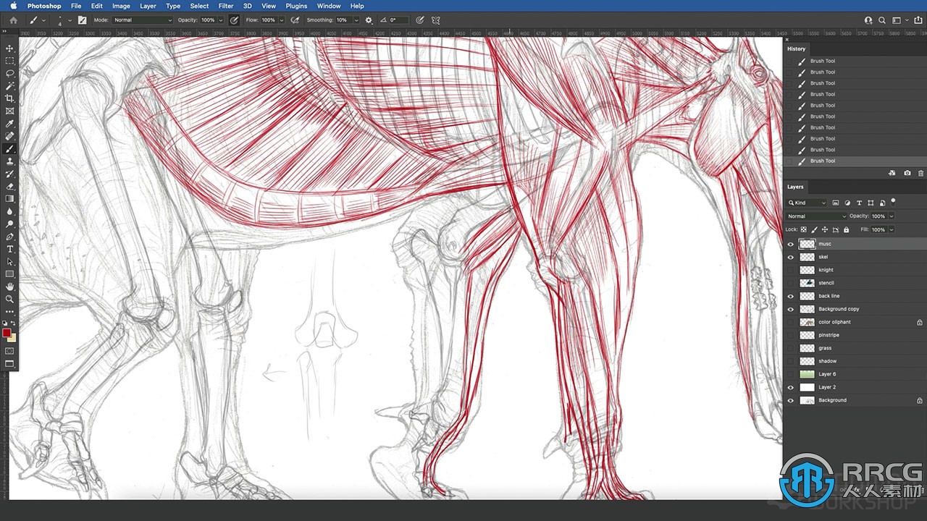Select the Lasso tool

10,73
